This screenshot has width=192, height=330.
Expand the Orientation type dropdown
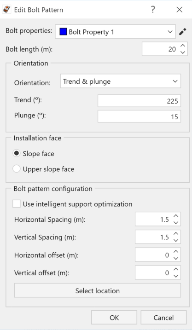point(121,81)
